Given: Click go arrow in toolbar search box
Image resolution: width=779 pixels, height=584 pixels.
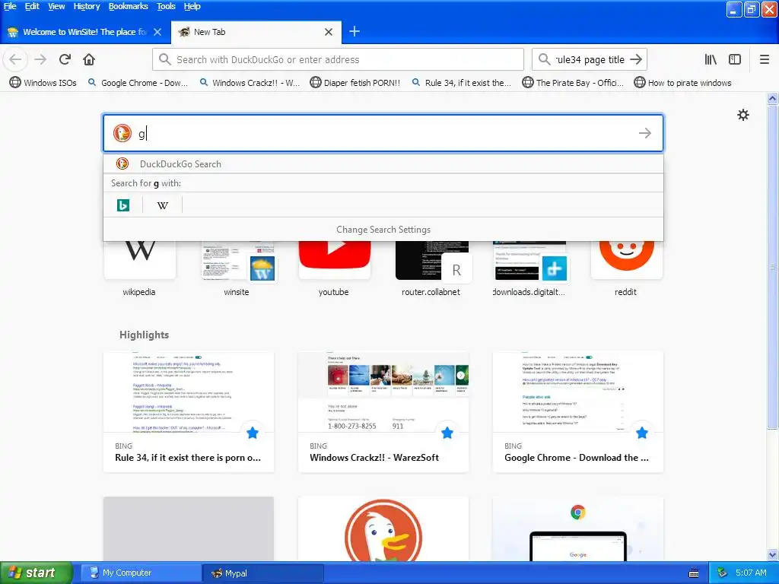Looking at the screenshot, I should click(636, 59).
